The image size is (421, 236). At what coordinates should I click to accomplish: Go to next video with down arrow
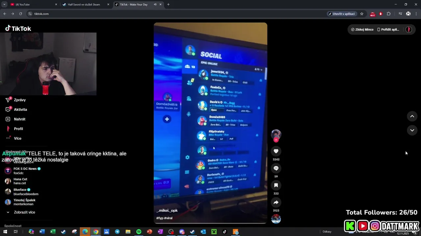click(412, 130)
